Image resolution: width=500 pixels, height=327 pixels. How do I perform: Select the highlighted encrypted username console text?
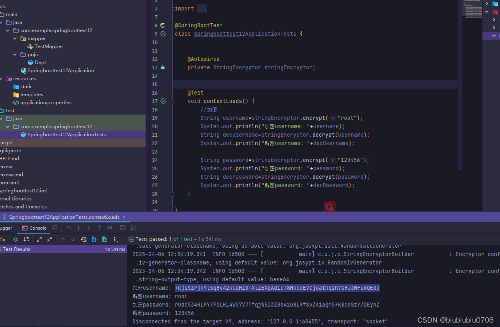click(277, 288)
